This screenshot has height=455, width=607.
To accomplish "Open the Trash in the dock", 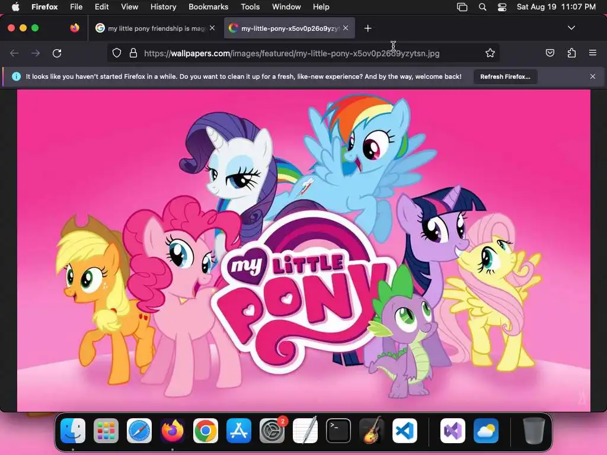I will tap(533, 431).
